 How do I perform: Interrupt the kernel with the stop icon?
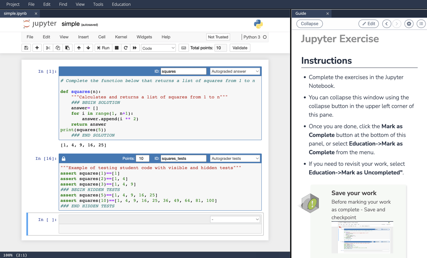[x=116, y=47]
